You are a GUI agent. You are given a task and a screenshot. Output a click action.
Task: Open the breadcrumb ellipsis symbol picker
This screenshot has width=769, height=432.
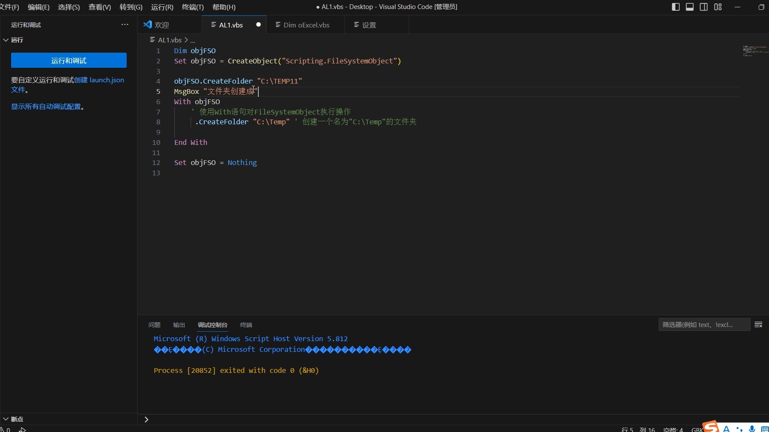(193, 40)
